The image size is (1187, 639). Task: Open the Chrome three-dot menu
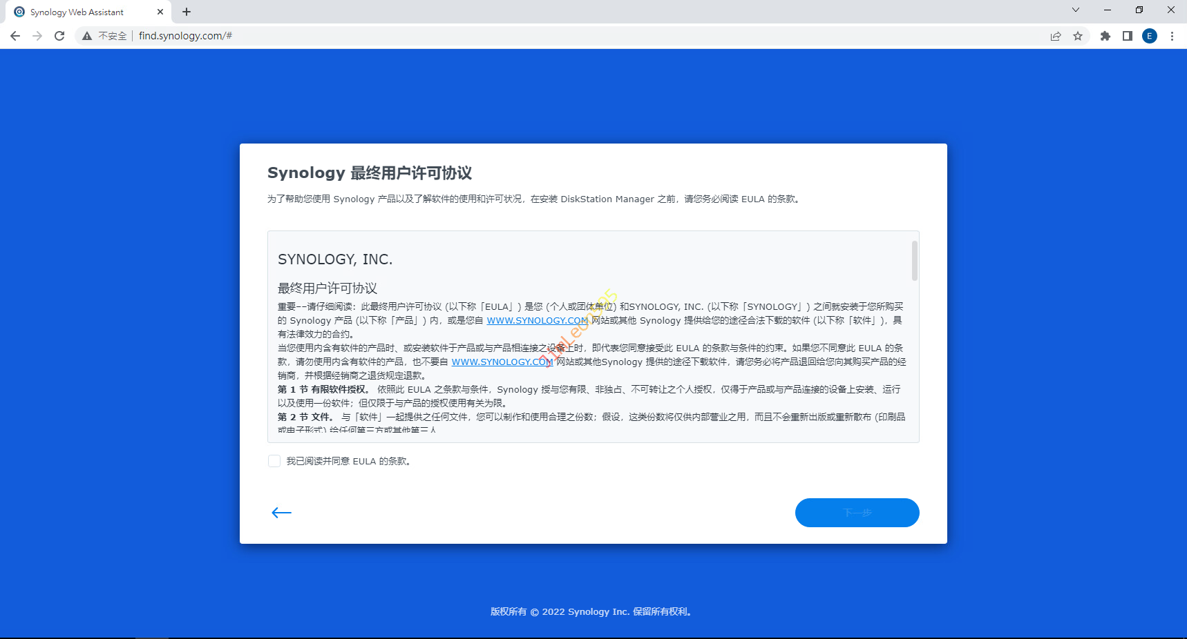coord(1172,36)
